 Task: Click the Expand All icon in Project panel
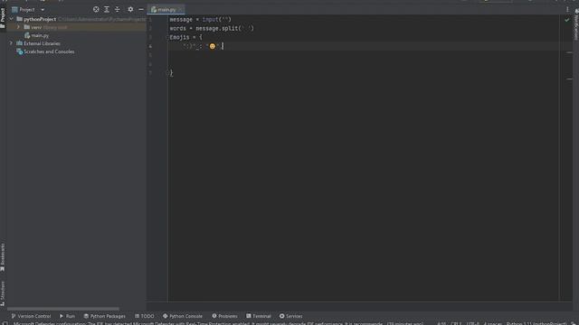pos(107,10)
